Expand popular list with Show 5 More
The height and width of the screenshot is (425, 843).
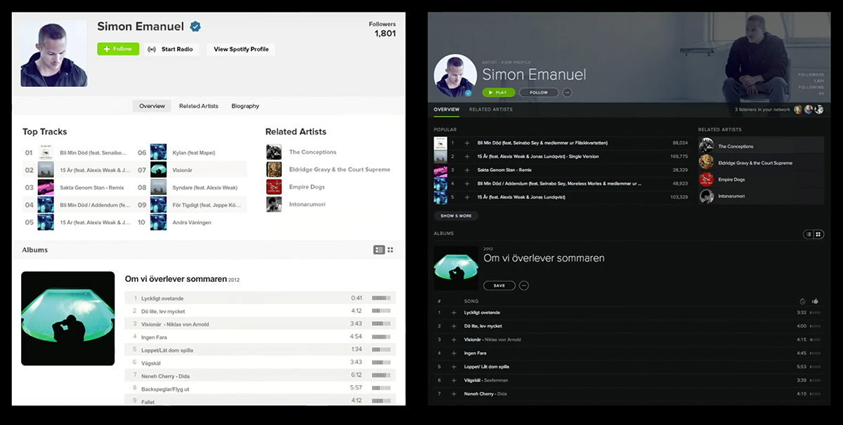click(456, 216)
